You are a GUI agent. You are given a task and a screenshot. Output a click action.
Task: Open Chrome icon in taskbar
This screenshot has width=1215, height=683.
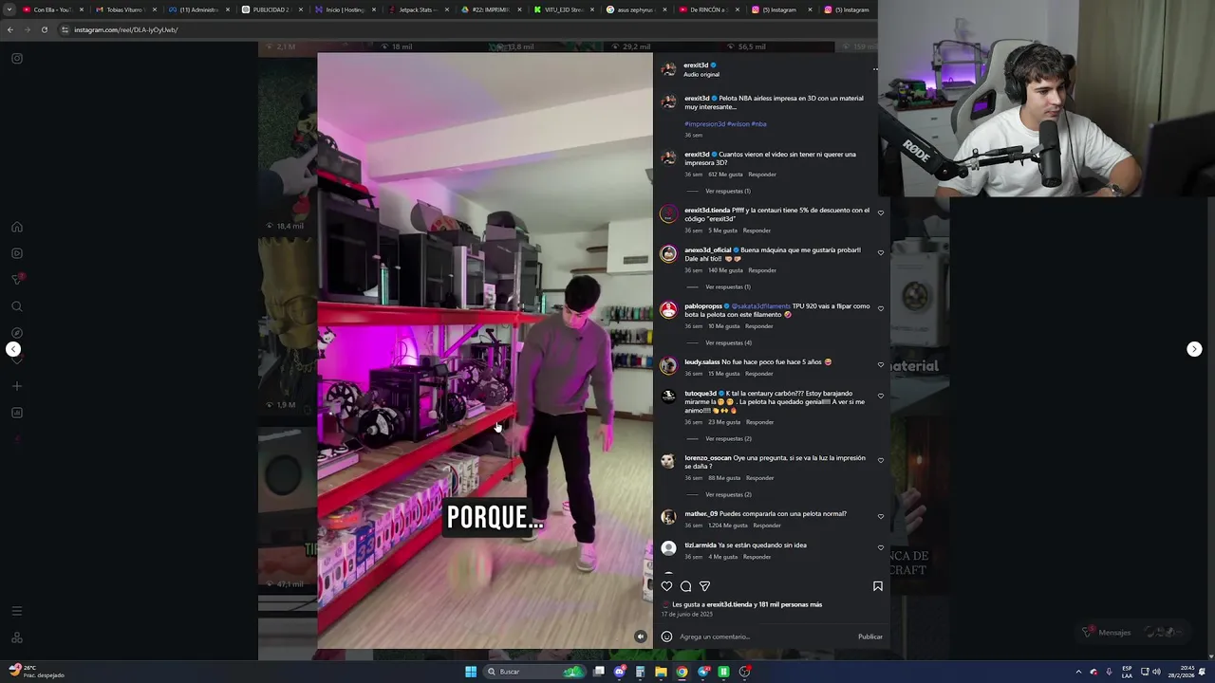[682, 672]
